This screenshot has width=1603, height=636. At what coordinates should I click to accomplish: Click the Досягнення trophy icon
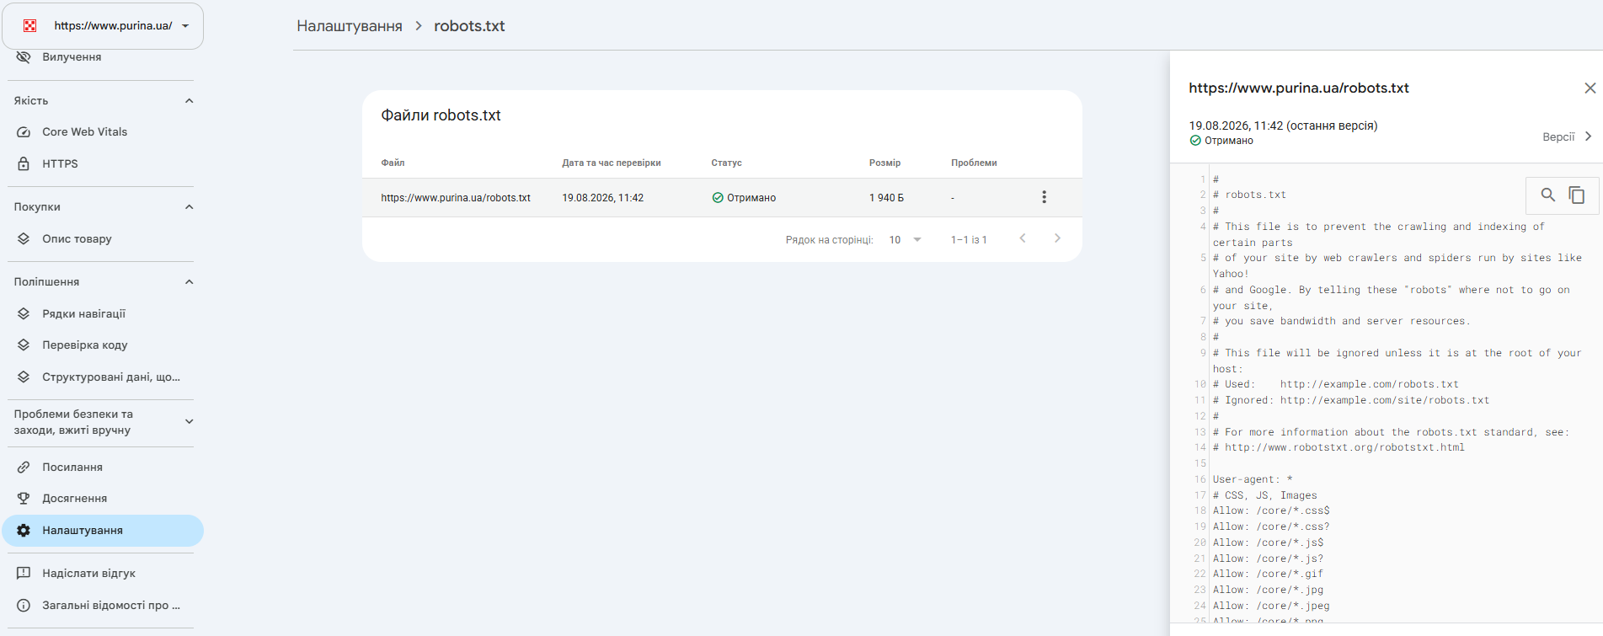click(x=24, y=499)
